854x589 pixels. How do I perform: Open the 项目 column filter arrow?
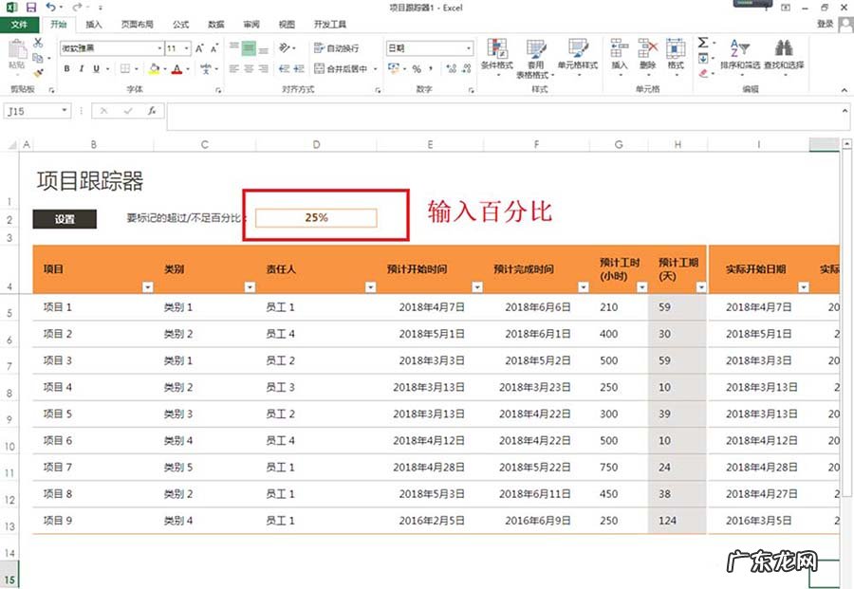pos(149,286)
